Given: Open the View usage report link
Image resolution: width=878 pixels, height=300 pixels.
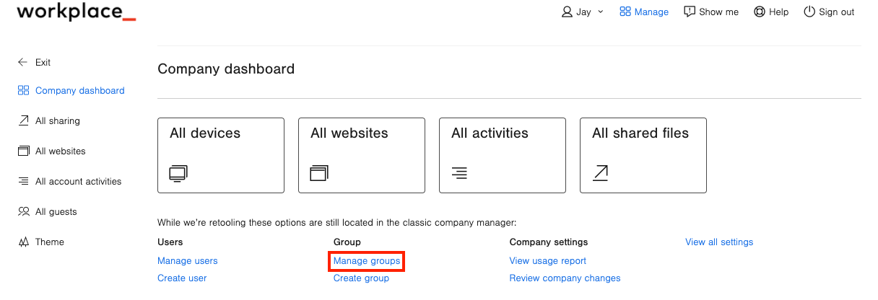Looking at the screenshot, I should 548,261.
